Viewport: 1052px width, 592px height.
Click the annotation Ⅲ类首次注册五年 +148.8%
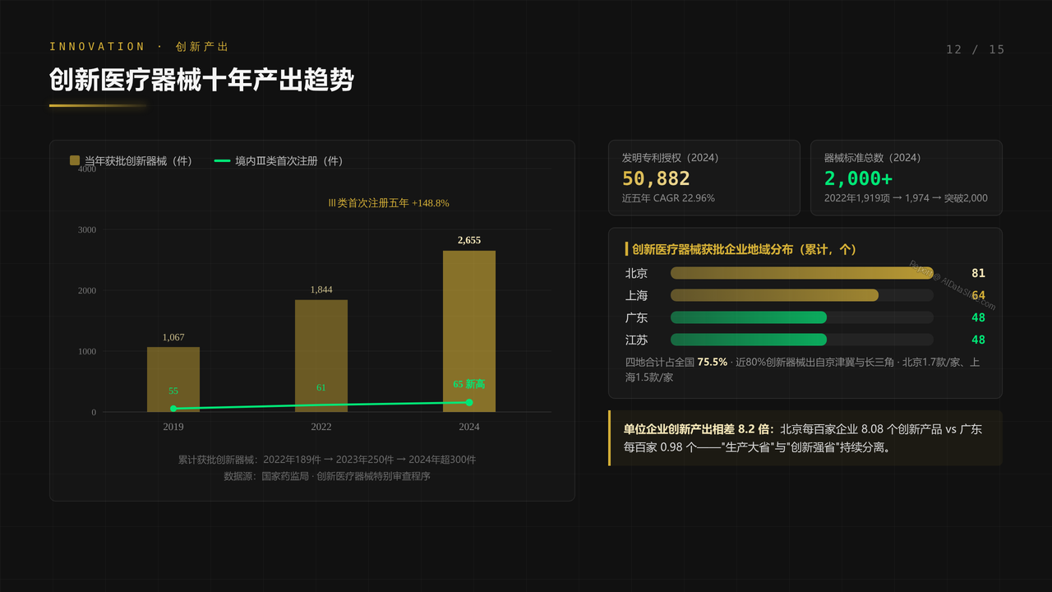click(x=389, y=203)
